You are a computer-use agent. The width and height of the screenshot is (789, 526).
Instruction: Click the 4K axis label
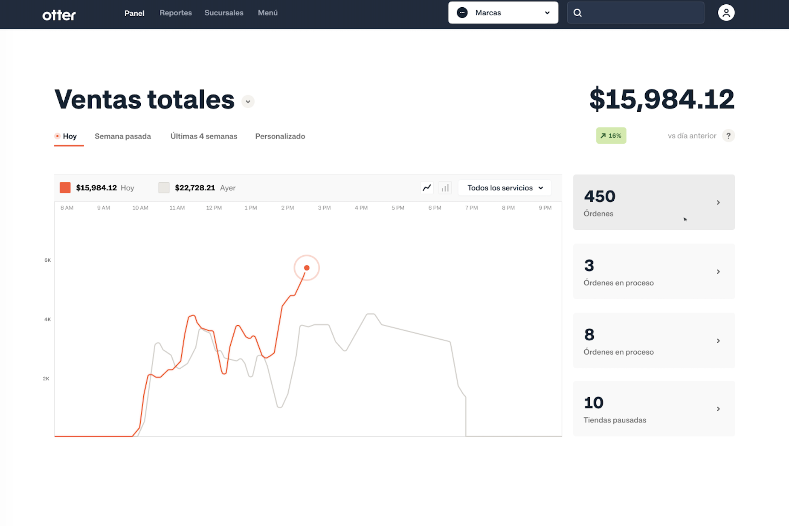(47, 319)
